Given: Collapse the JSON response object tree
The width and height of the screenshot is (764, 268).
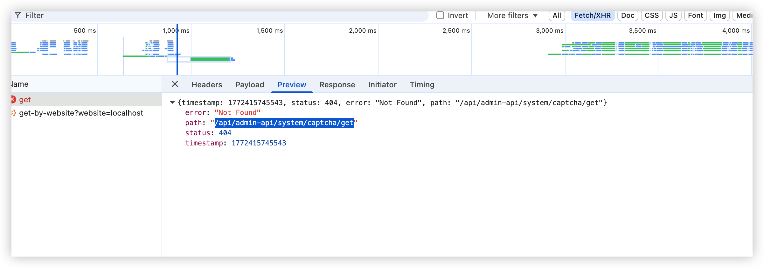Looking at the screenshot, I should (172, 103).
